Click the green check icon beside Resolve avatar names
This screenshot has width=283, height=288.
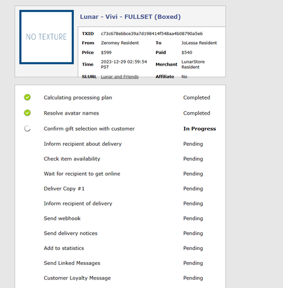click(27, 113)
